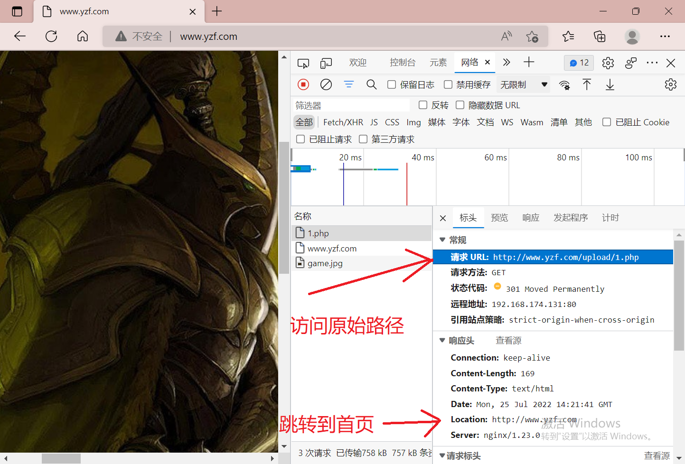This screenshot has width=685, height=464.
Task: Open the 预览 tab for 1.php
Action: tap(499, 217)
